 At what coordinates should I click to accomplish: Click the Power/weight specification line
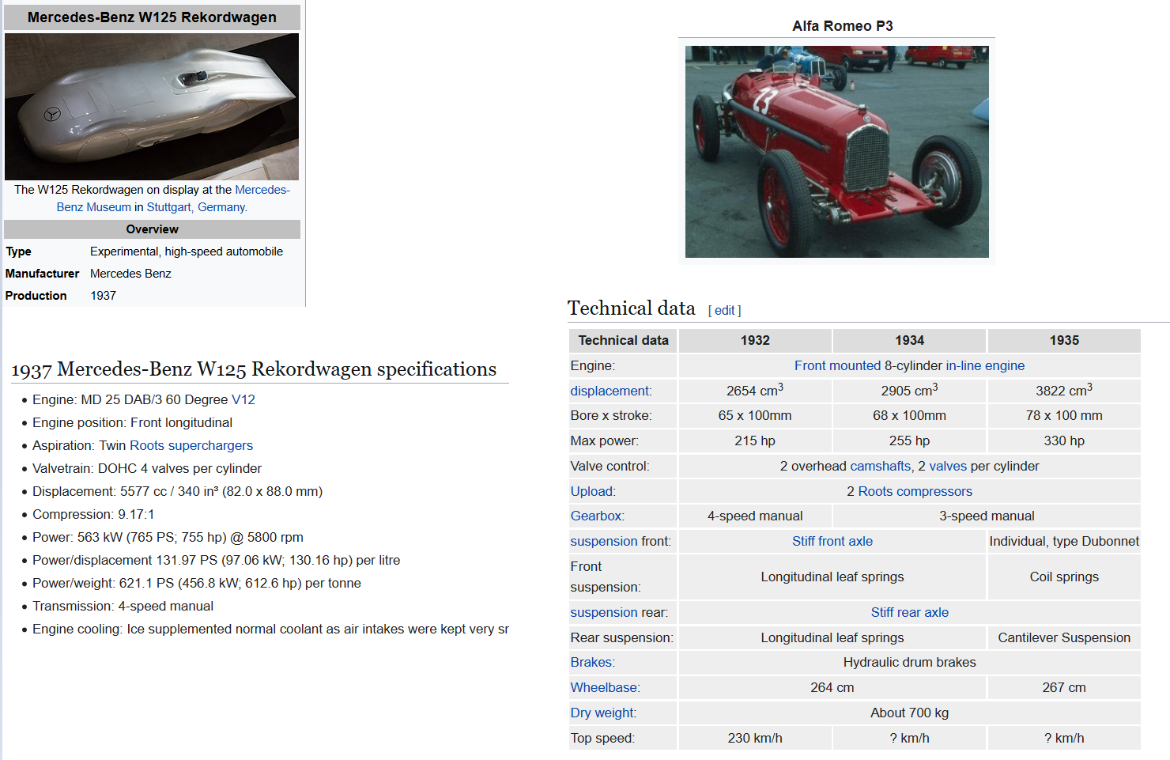click(x=197, y=584)
